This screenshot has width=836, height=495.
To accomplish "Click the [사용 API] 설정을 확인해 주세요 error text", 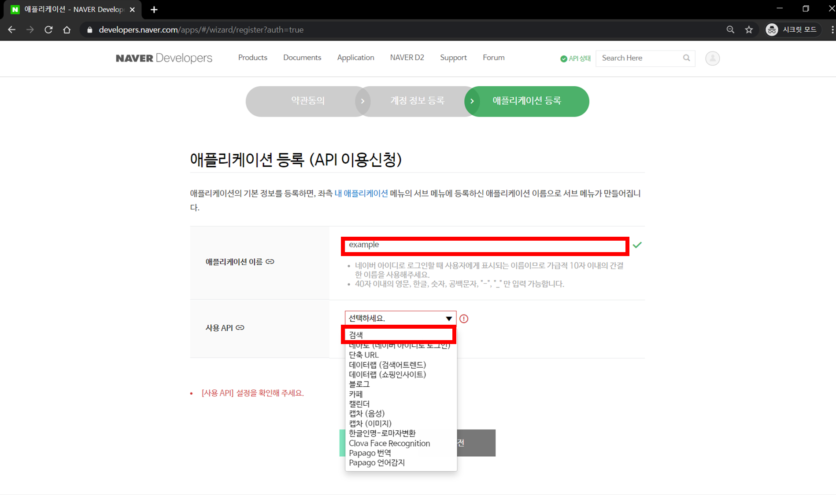I will click(252, 393).
